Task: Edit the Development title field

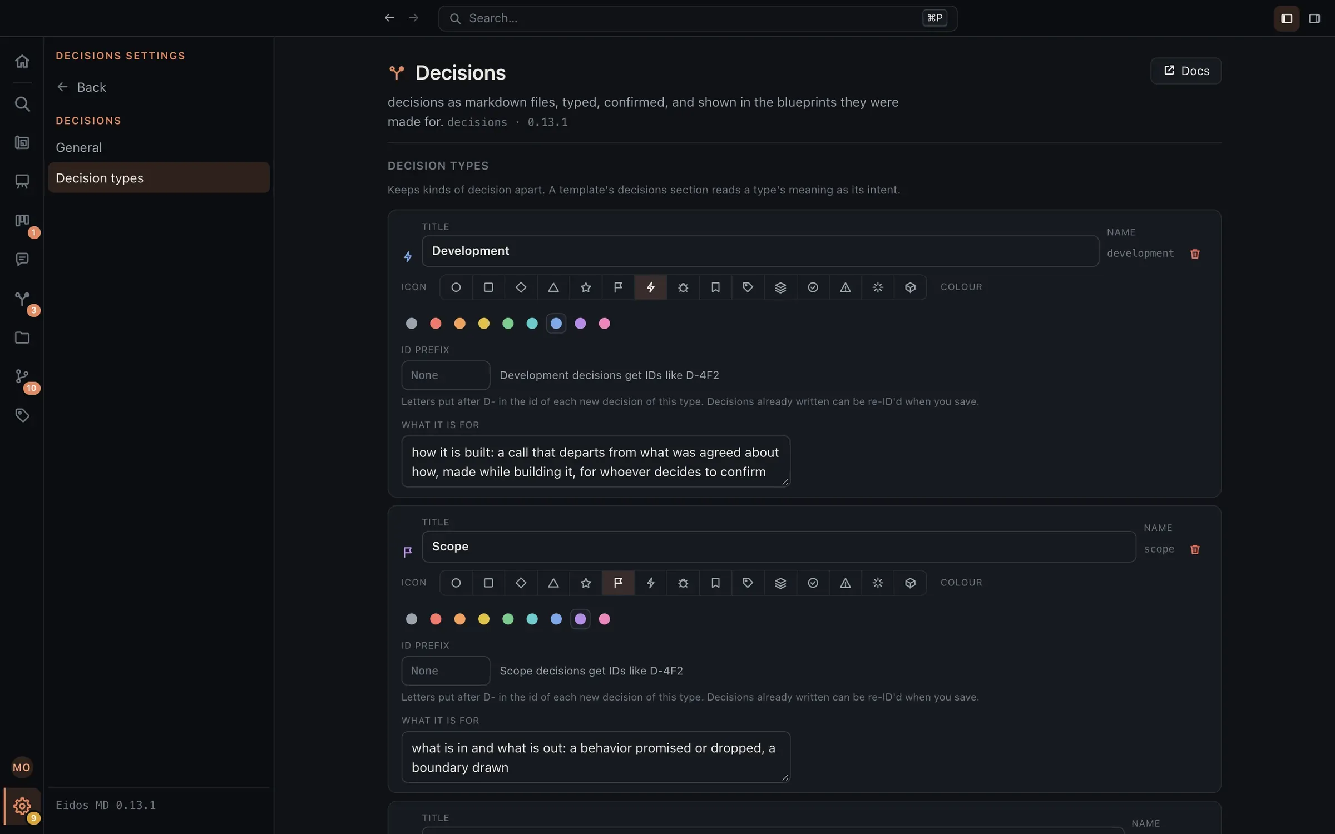Action: pos(760,251)
